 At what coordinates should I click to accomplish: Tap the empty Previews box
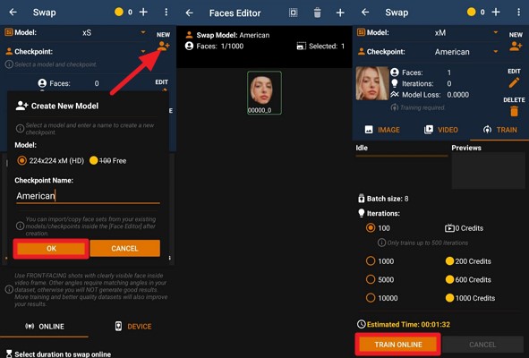(x=488, y=170)
